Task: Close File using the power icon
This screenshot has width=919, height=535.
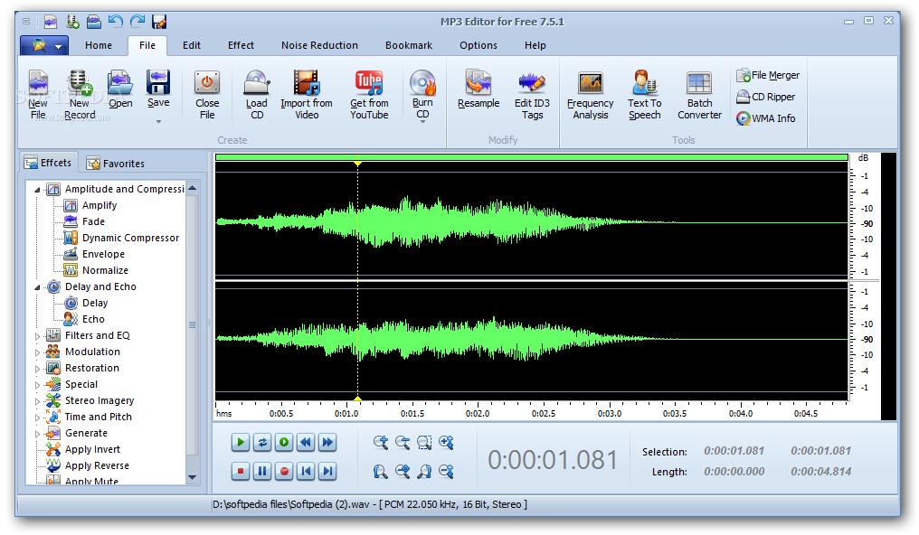Action: pyautogui.click(x=207, y=94)
